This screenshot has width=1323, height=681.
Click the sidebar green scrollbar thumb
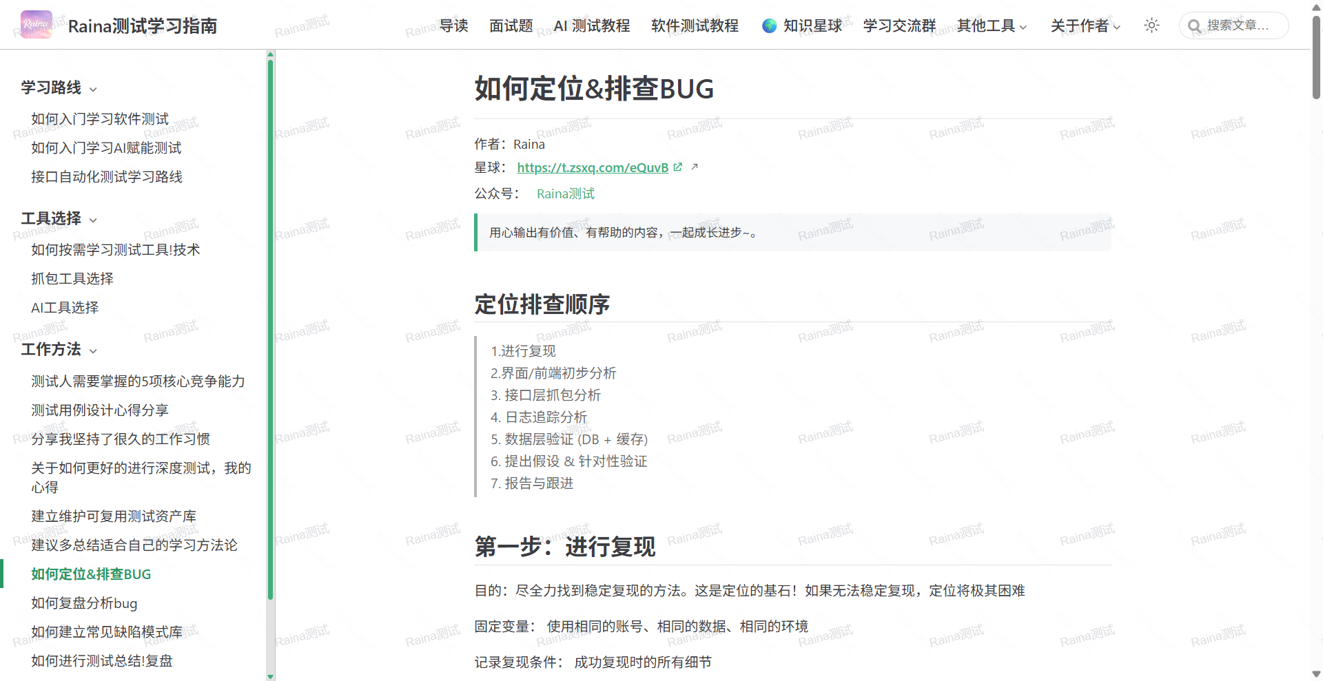[x=270, y=331]
